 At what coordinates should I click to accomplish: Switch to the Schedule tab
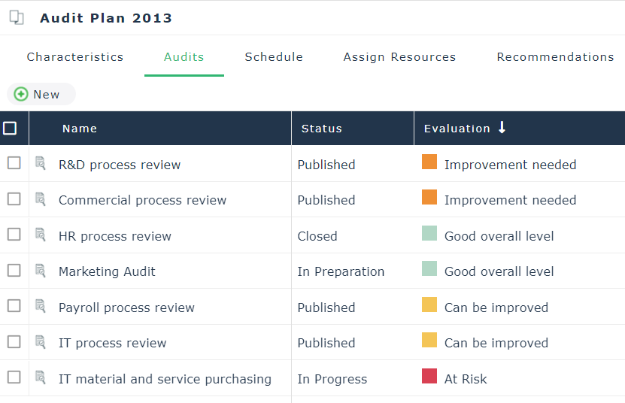[x=274, y=57]
